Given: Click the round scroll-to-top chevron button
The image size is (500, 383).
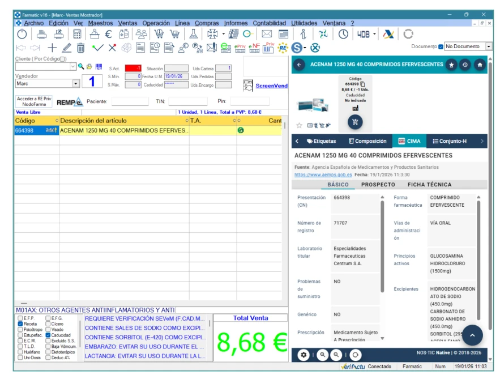Looking at the screenshot, I should click(472, 335).
